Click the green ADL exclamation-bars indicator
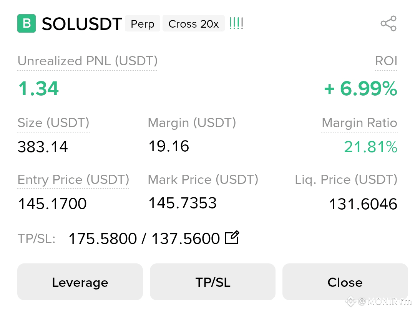 (236, 23)
